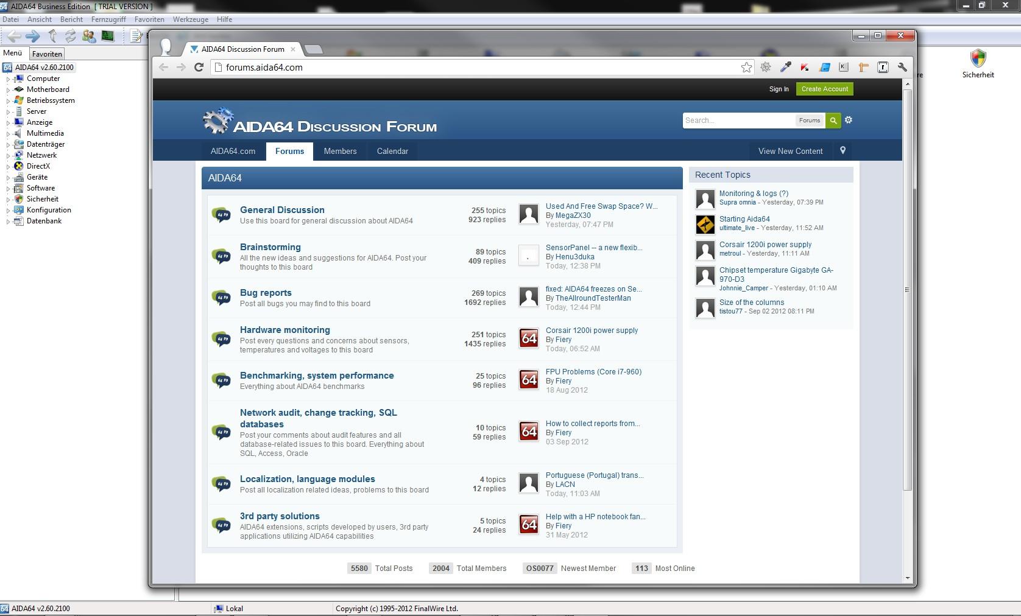The width and height of the screenshot is (1021, 616).
Task: Open Benchmarking, system performance board
Action: click(317, 376)
